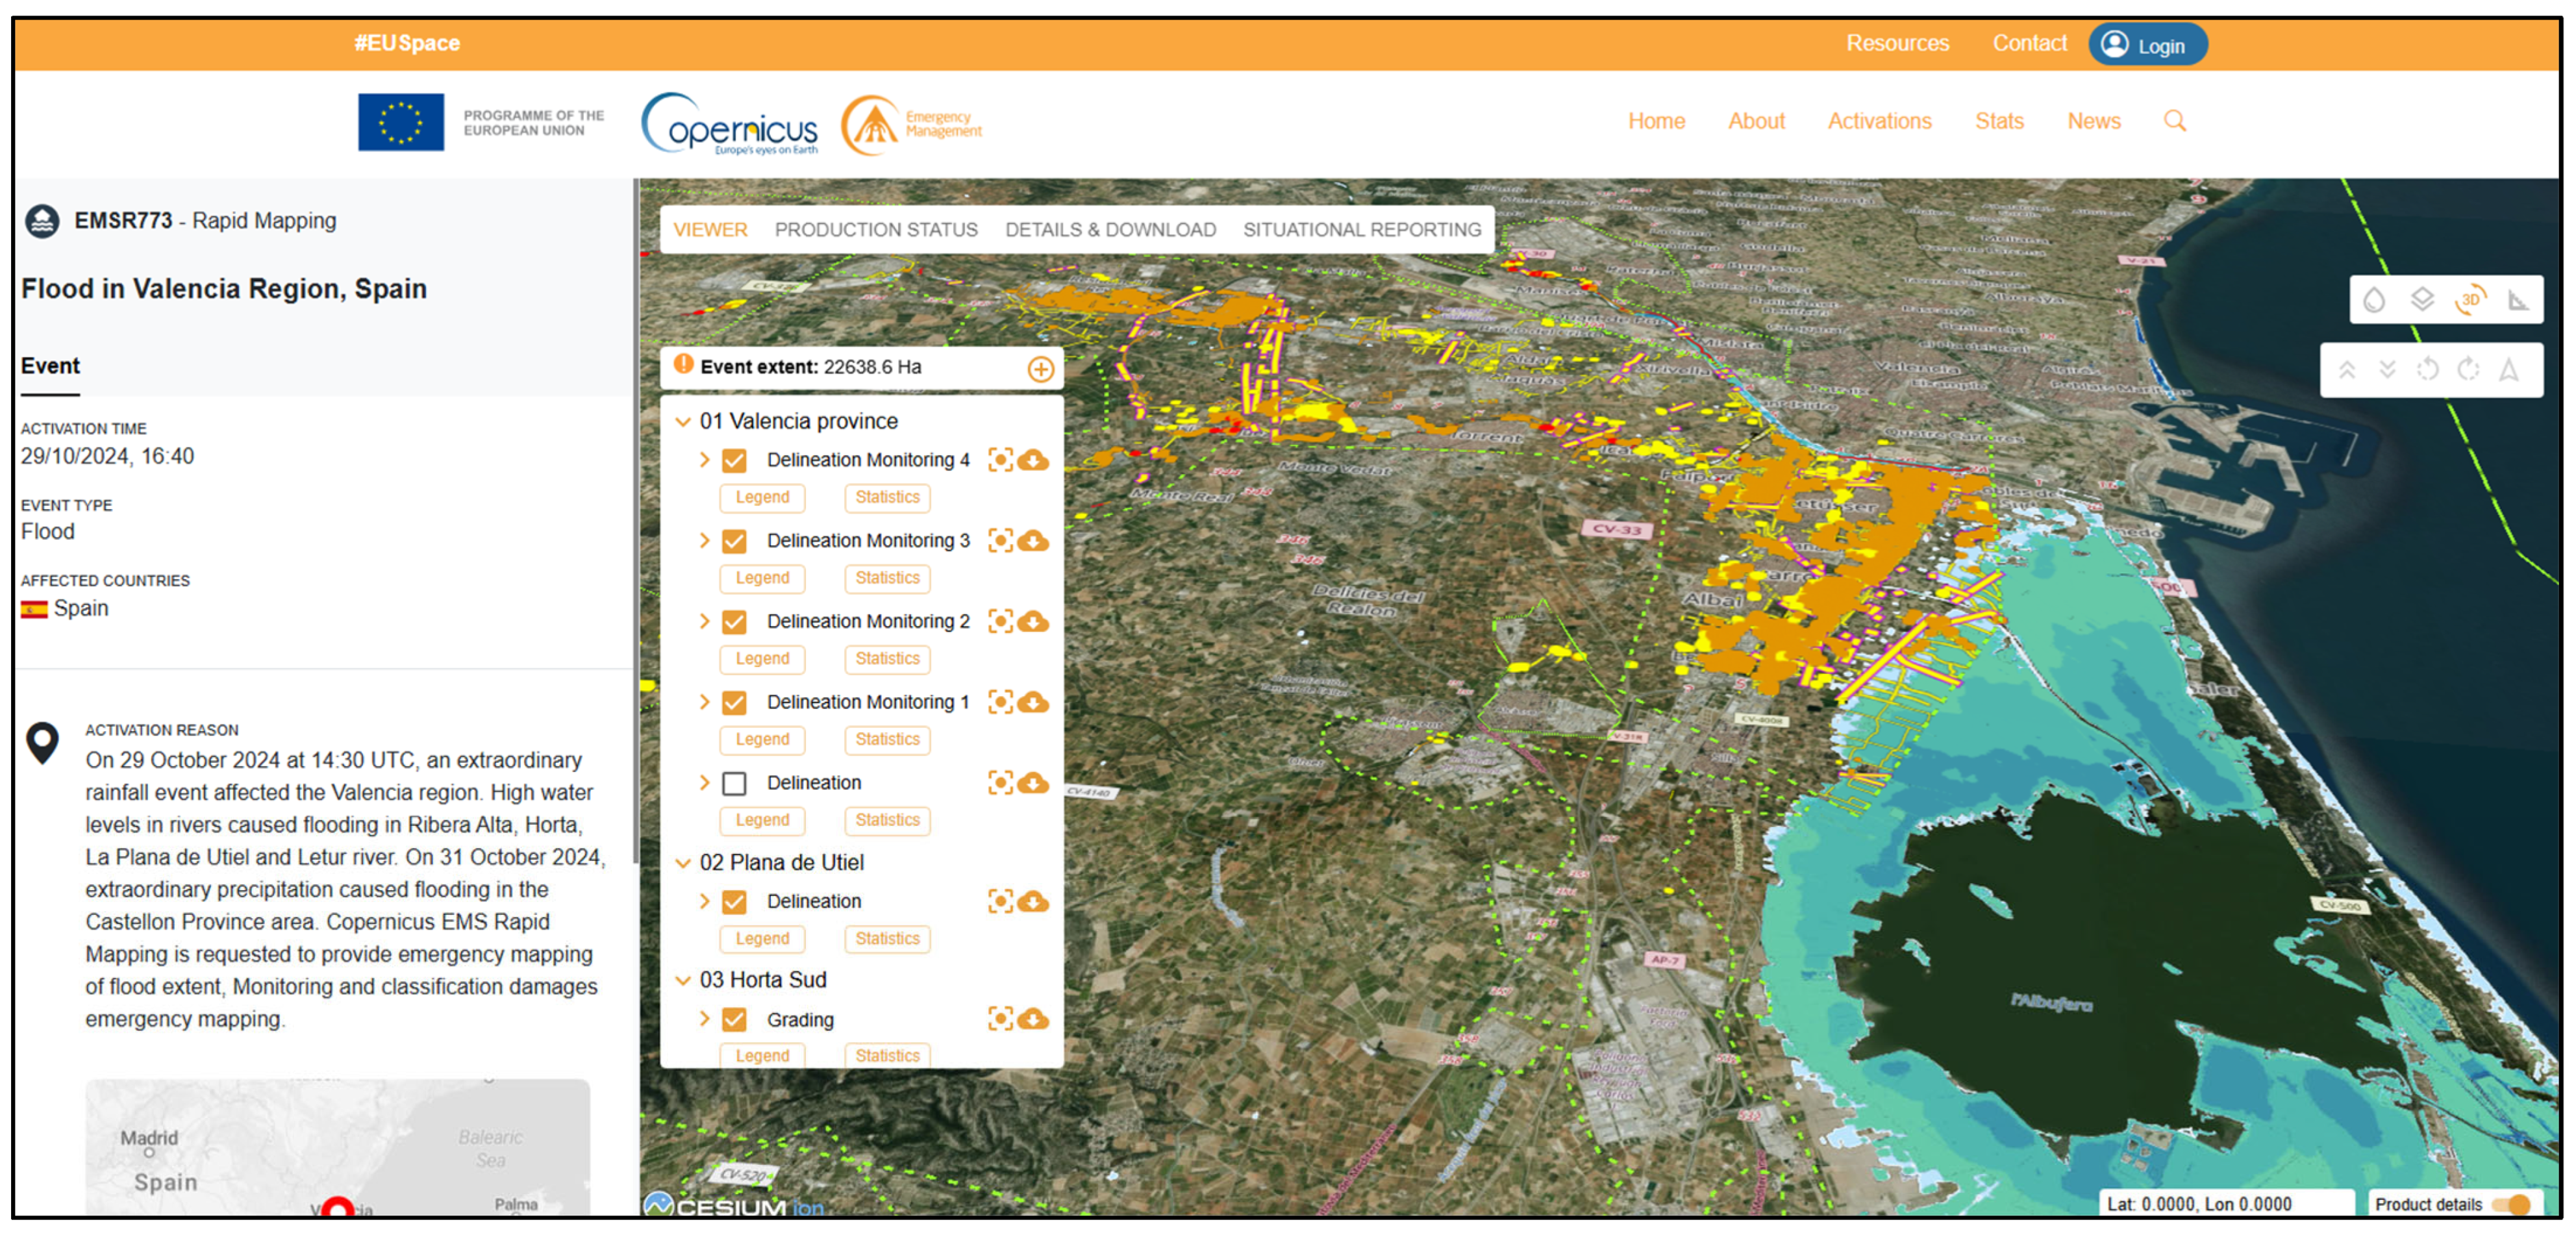This screenshot has width=2576, height=1235.
Task: Collapse the 01 Valencia province group
Action: pyautogui.click(x=683, y=421)
